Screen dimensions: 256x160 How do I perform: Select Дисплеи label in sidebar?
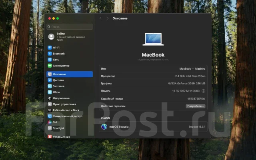(x=58, y=80)
